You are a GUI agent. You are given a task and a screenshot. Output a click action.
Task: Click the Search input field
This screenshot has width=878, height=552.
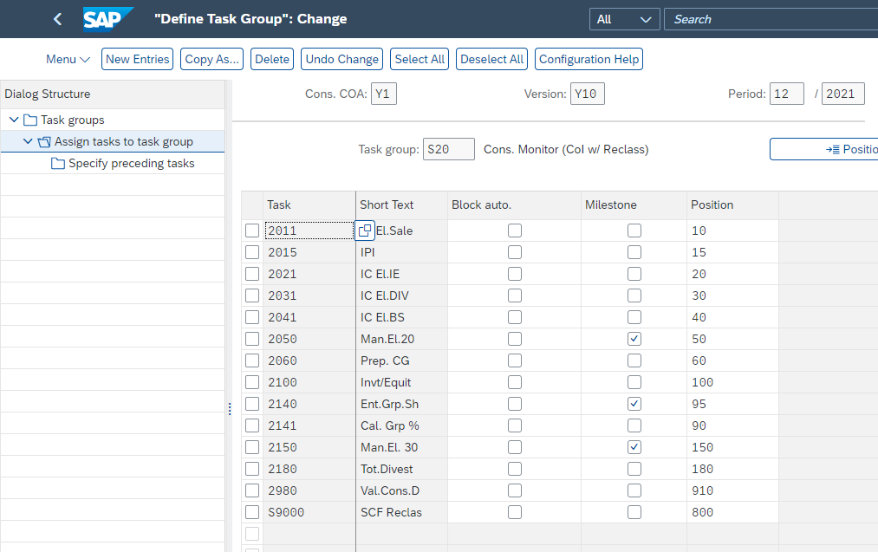[x=771, y=19]
